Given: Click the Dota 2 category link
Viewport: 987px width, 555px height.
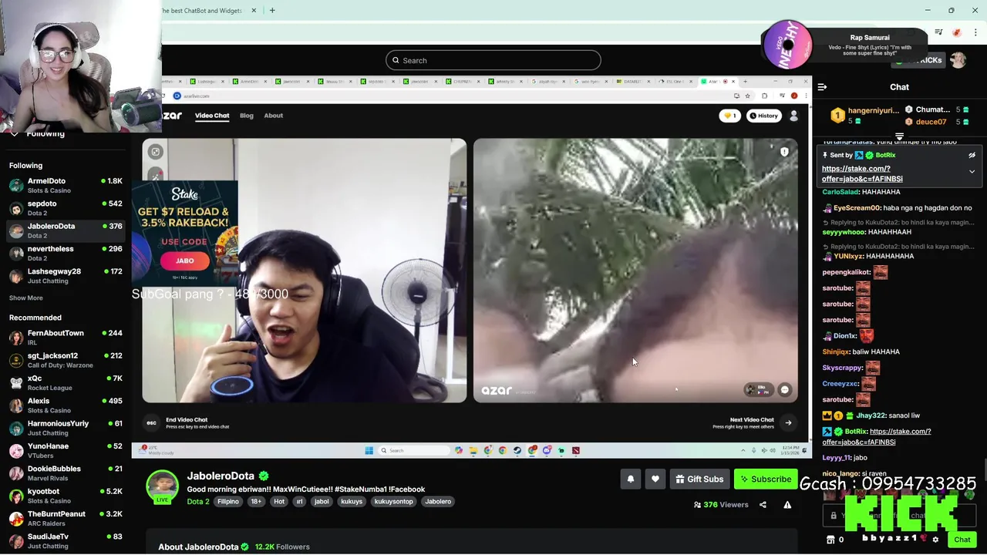Looking at the screenshot, I should (x=198, y=502).
